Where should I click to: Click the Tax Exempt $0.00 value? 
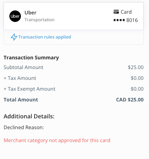[137, 89]
